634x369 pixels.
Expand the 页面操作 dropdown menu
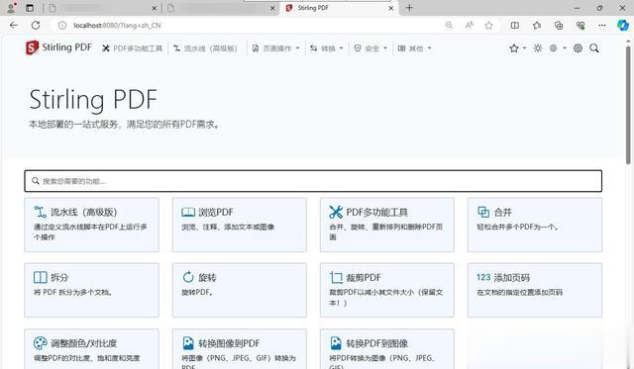276,48
